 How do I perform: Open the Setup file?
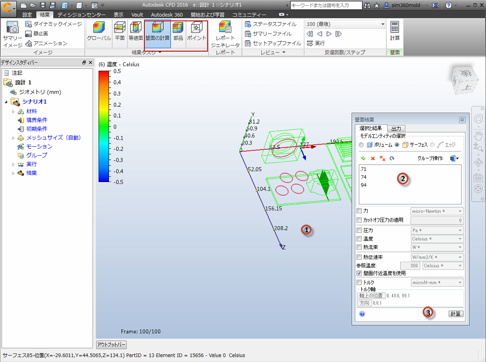273,43
